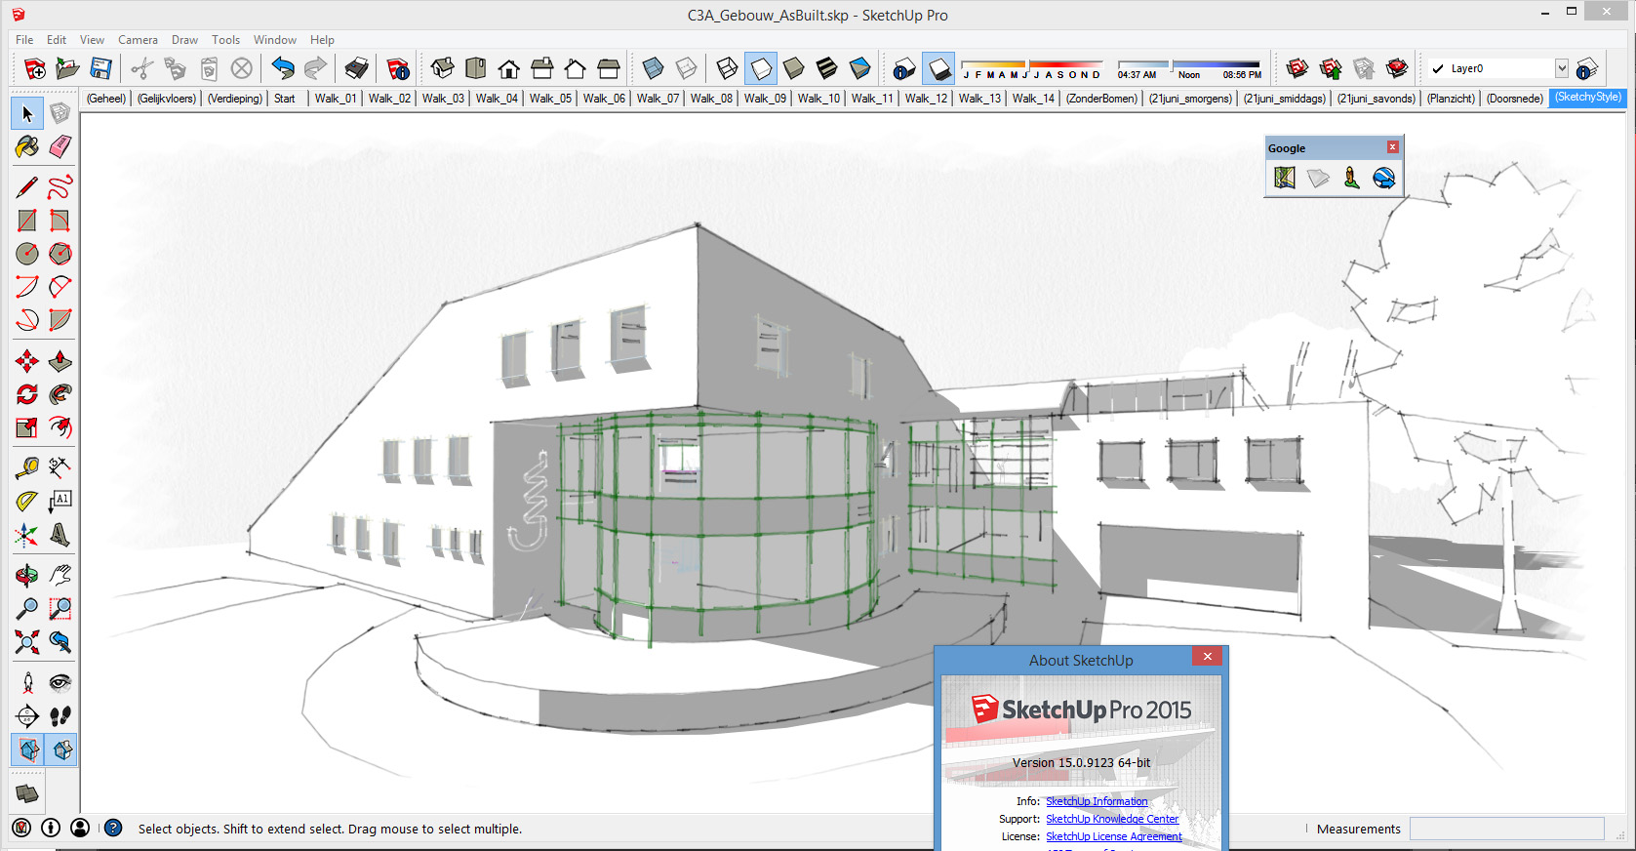
Task: Switch to Iso view house icon
Action: (x=443, y=68)
